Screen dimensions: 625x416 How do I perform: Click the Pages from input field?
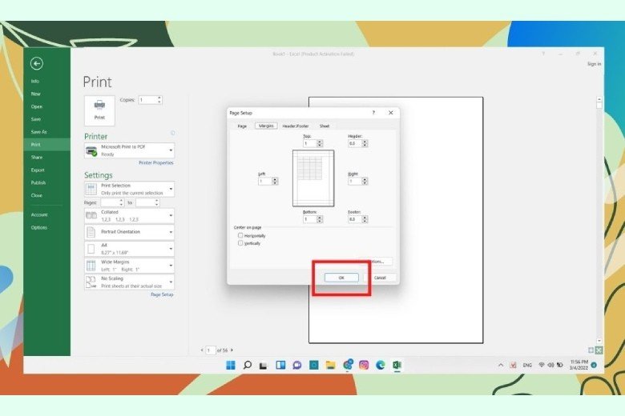tap(110, 202)
